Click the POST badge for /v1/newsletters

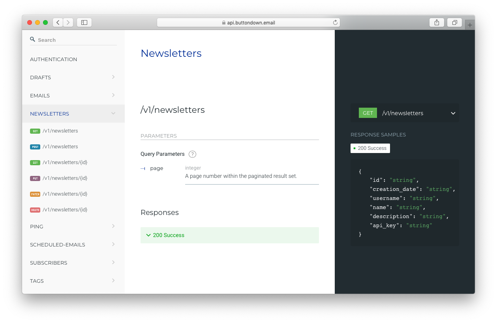tap(35, 147)
